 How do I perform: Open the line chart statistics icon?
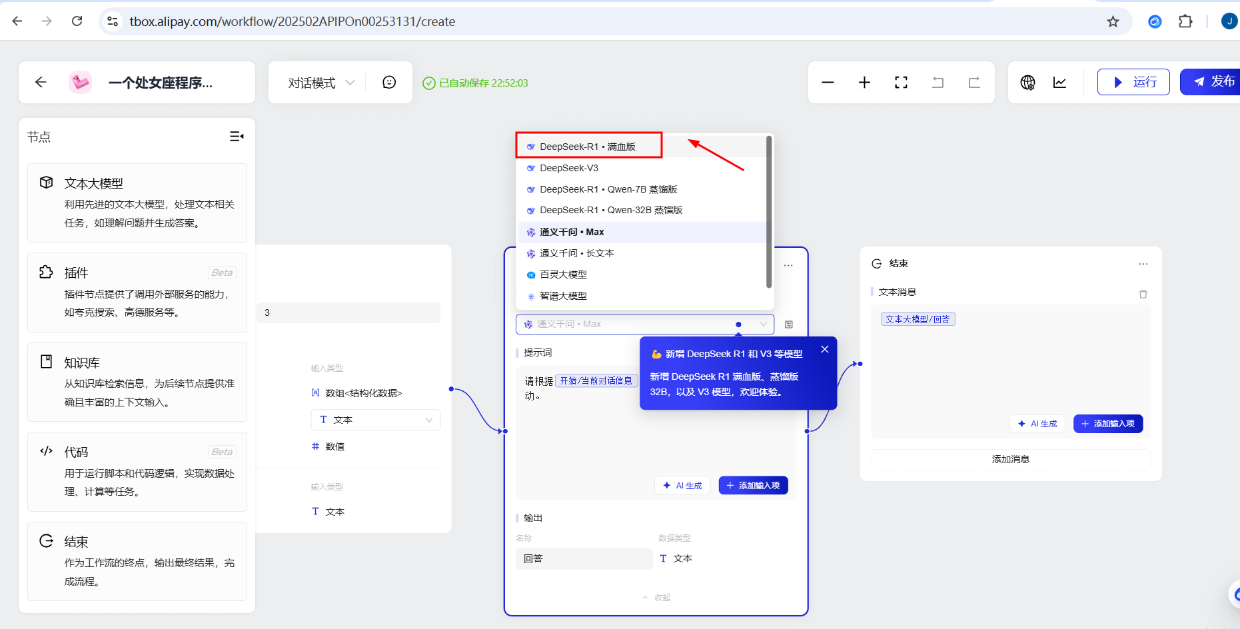pos(1059,83)
